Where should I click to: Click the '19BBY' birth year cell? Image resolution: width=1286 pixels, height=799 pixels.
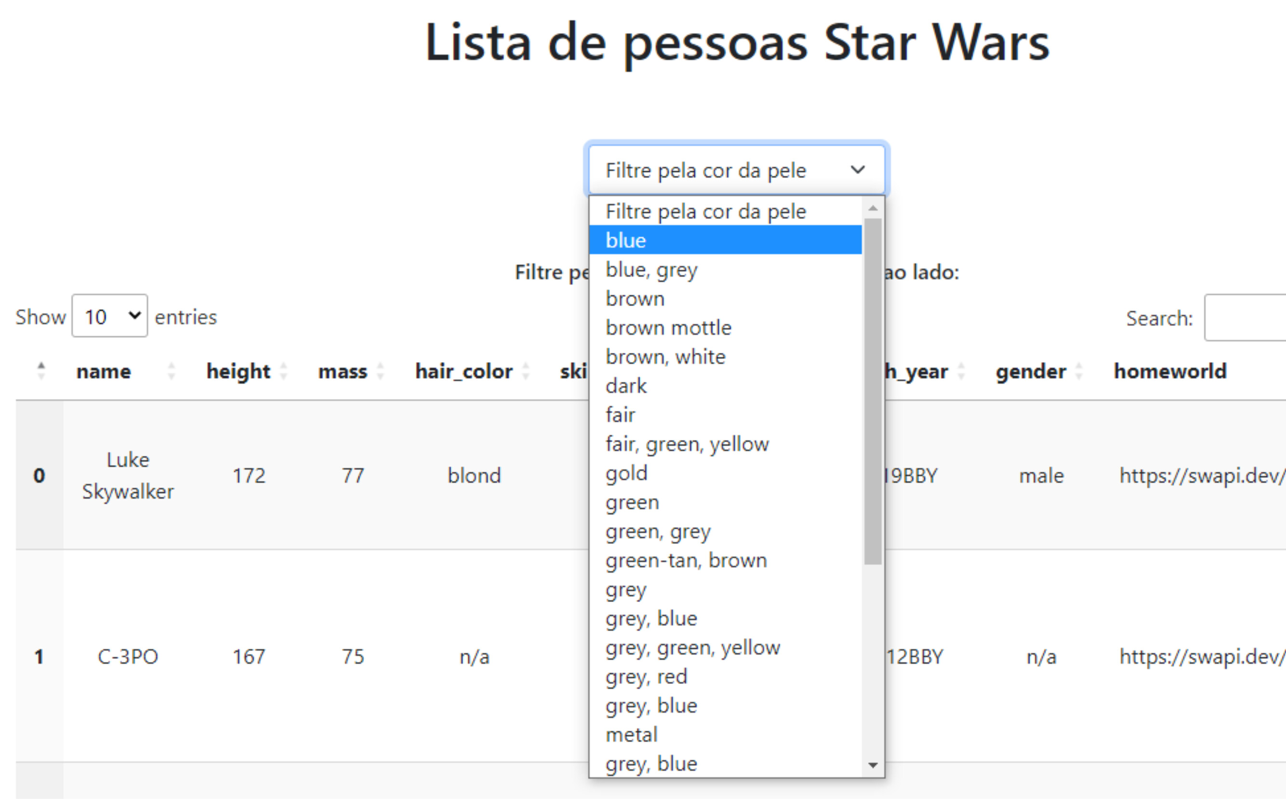coord(911,476)
